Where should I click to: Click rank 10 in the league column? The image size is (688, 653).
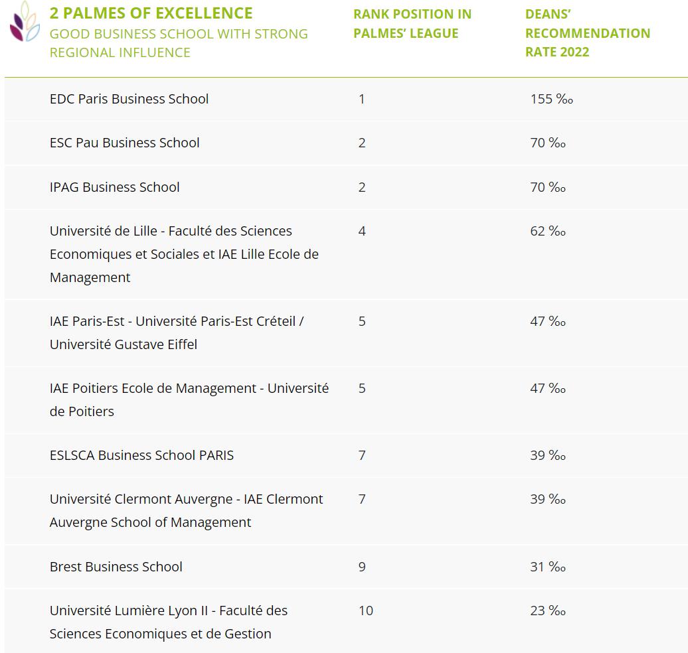click(x=366, y=611)
